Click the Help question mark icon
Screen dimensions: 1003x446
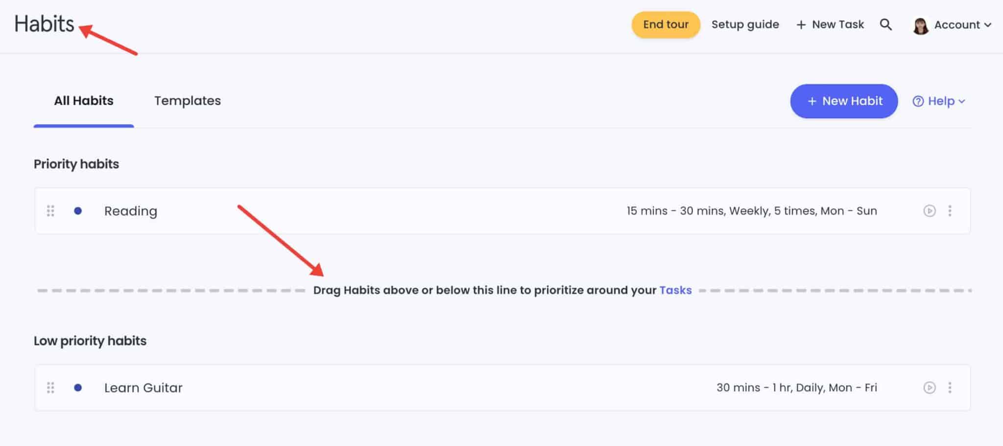(x=918, y=101)
